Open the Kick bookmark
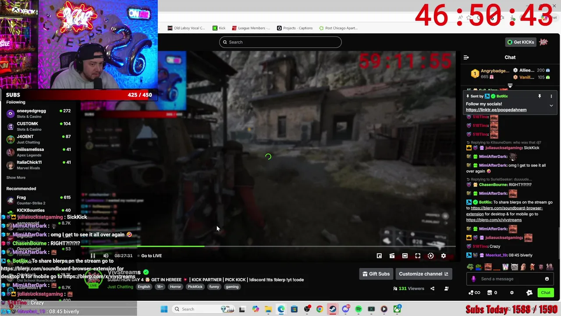This screenshot has width=561, height=316. (219, 28)
